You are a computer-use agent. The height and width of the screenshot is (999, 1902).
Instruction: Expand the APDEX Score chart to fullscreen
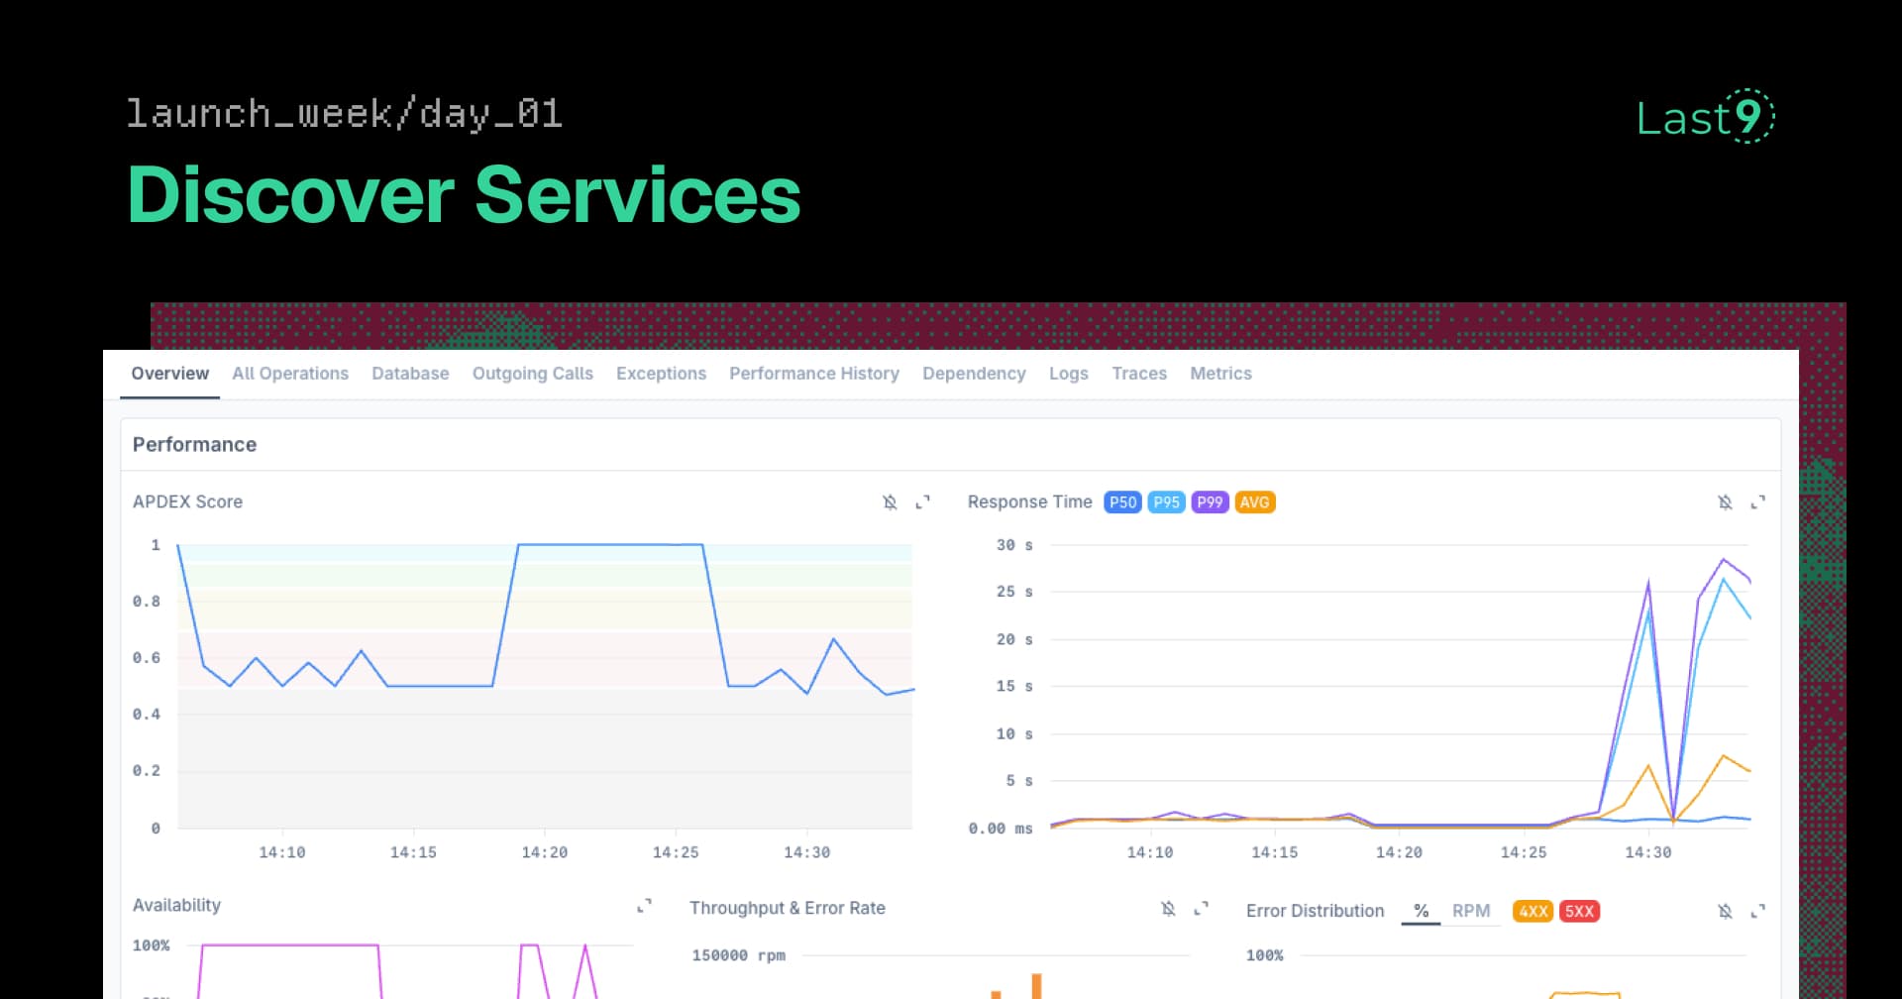tap(922, 501)
